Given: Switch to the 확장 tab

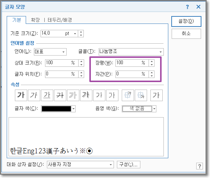Looking at the screenshot, I should 35,20.
